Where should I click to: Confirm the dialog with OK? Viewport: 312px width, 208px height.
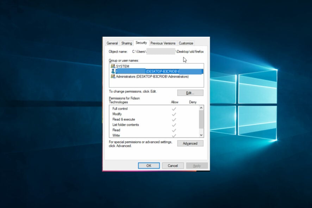click(x=149, y=166)
